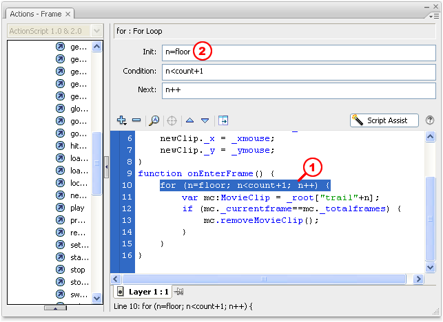
Task: Select the Actions - Frame tab
Action: [34, 14]
